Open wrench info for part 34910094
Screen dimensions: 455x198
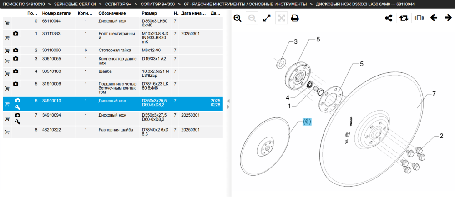tap(17, 122)
